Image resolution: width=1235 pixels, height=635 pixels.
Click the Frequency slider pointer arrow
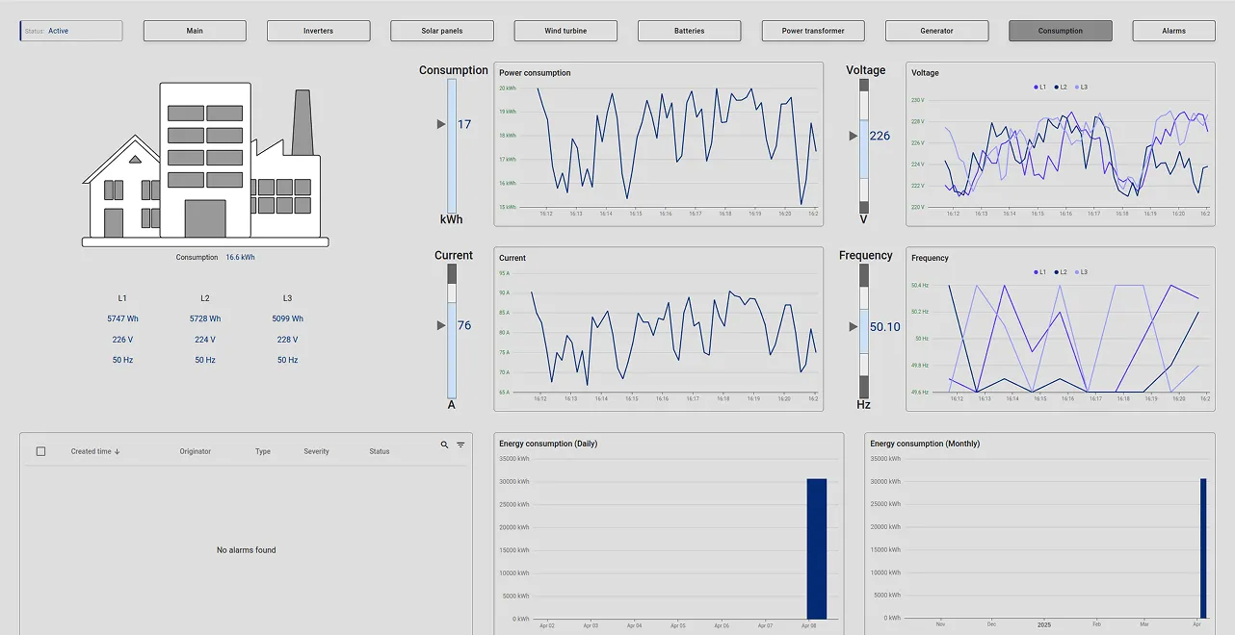(852, 327)
